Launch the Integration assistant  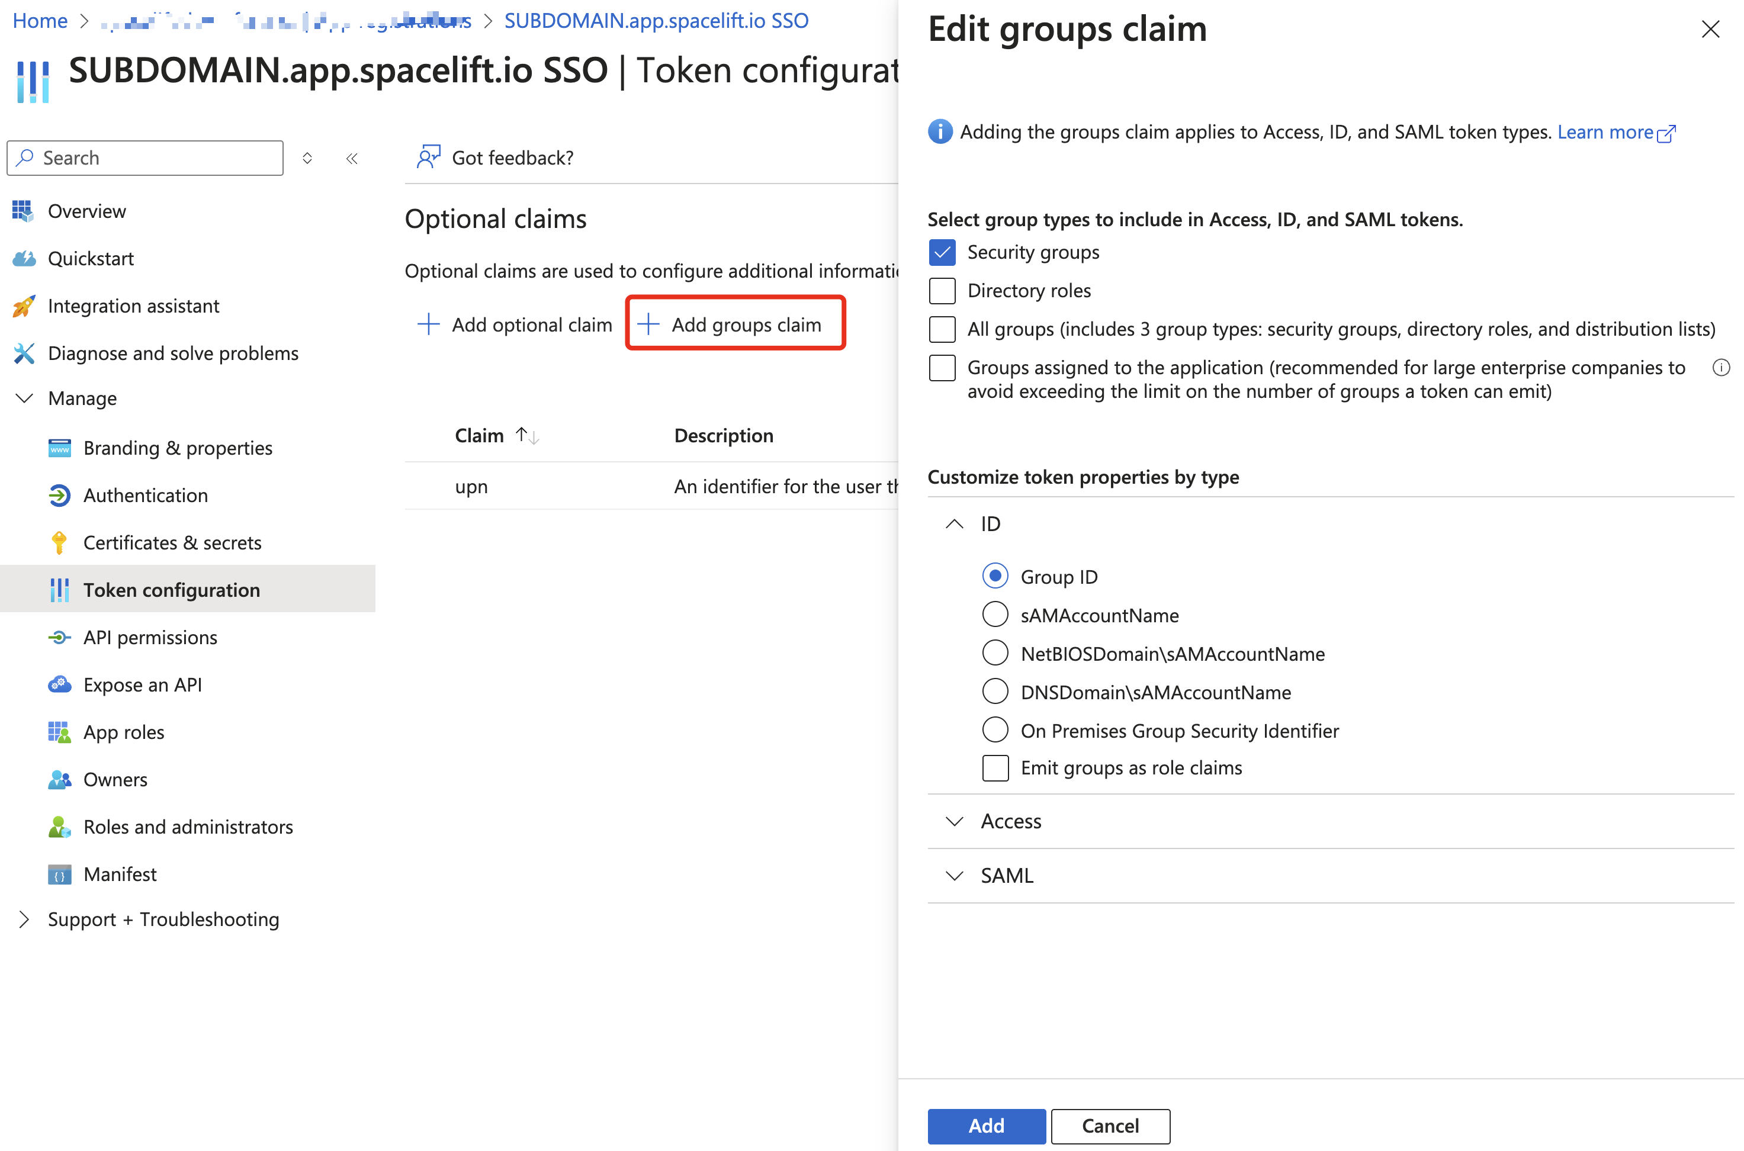(133, 306)
